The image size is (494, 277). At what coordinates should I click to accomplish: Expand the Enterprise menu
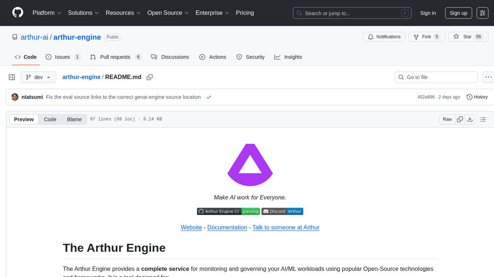[x=212, y=13]
